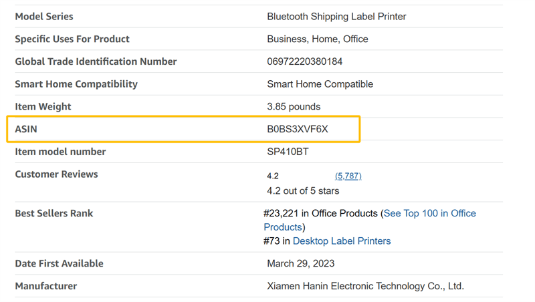Open See Top 100 in Office Products link
The height and width of the screenshot is (302, 535).
click(x=429, y=214)
